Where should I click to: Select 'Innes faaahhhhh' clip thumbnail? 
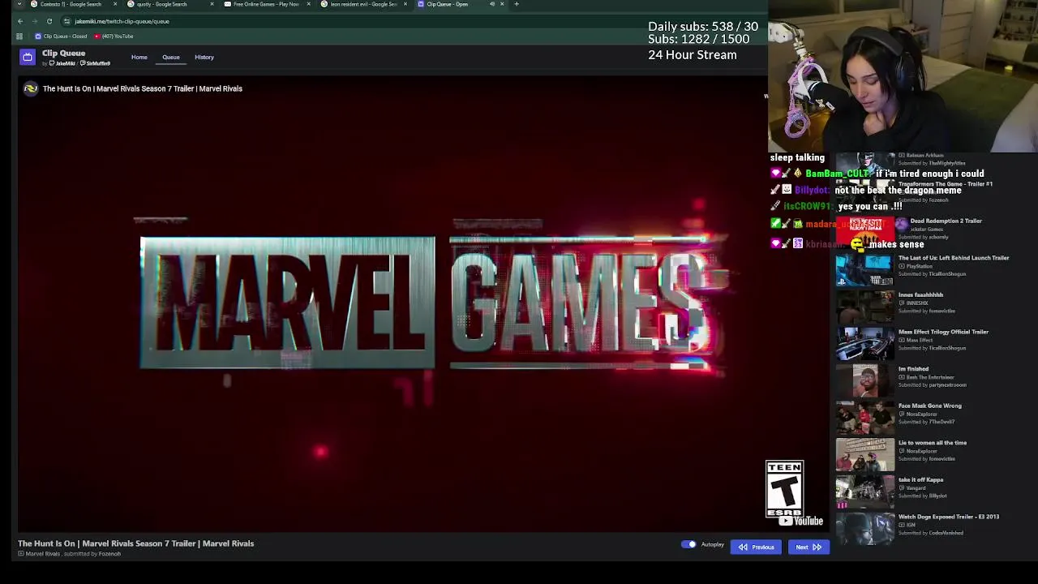coord(865,307)
